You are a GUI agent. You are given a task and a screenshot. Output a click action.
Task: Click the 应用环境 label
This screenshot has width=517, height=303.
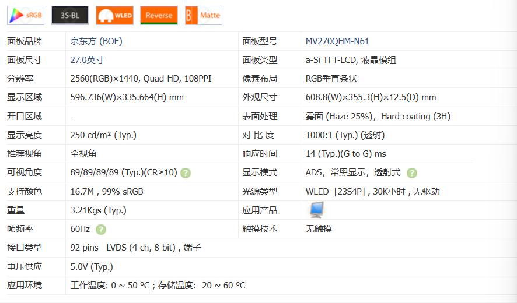(x=25, y=286)
